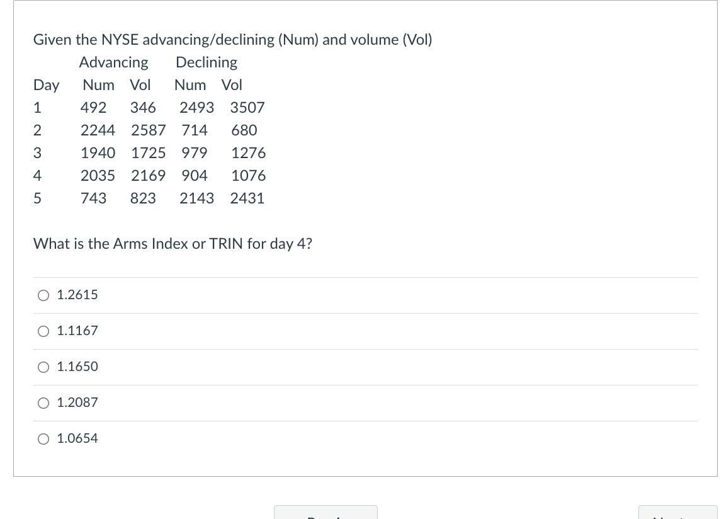The height and width of the screenshot is (519, 724).
Task: Click the answer text label 1.1167
Action: 77,331
